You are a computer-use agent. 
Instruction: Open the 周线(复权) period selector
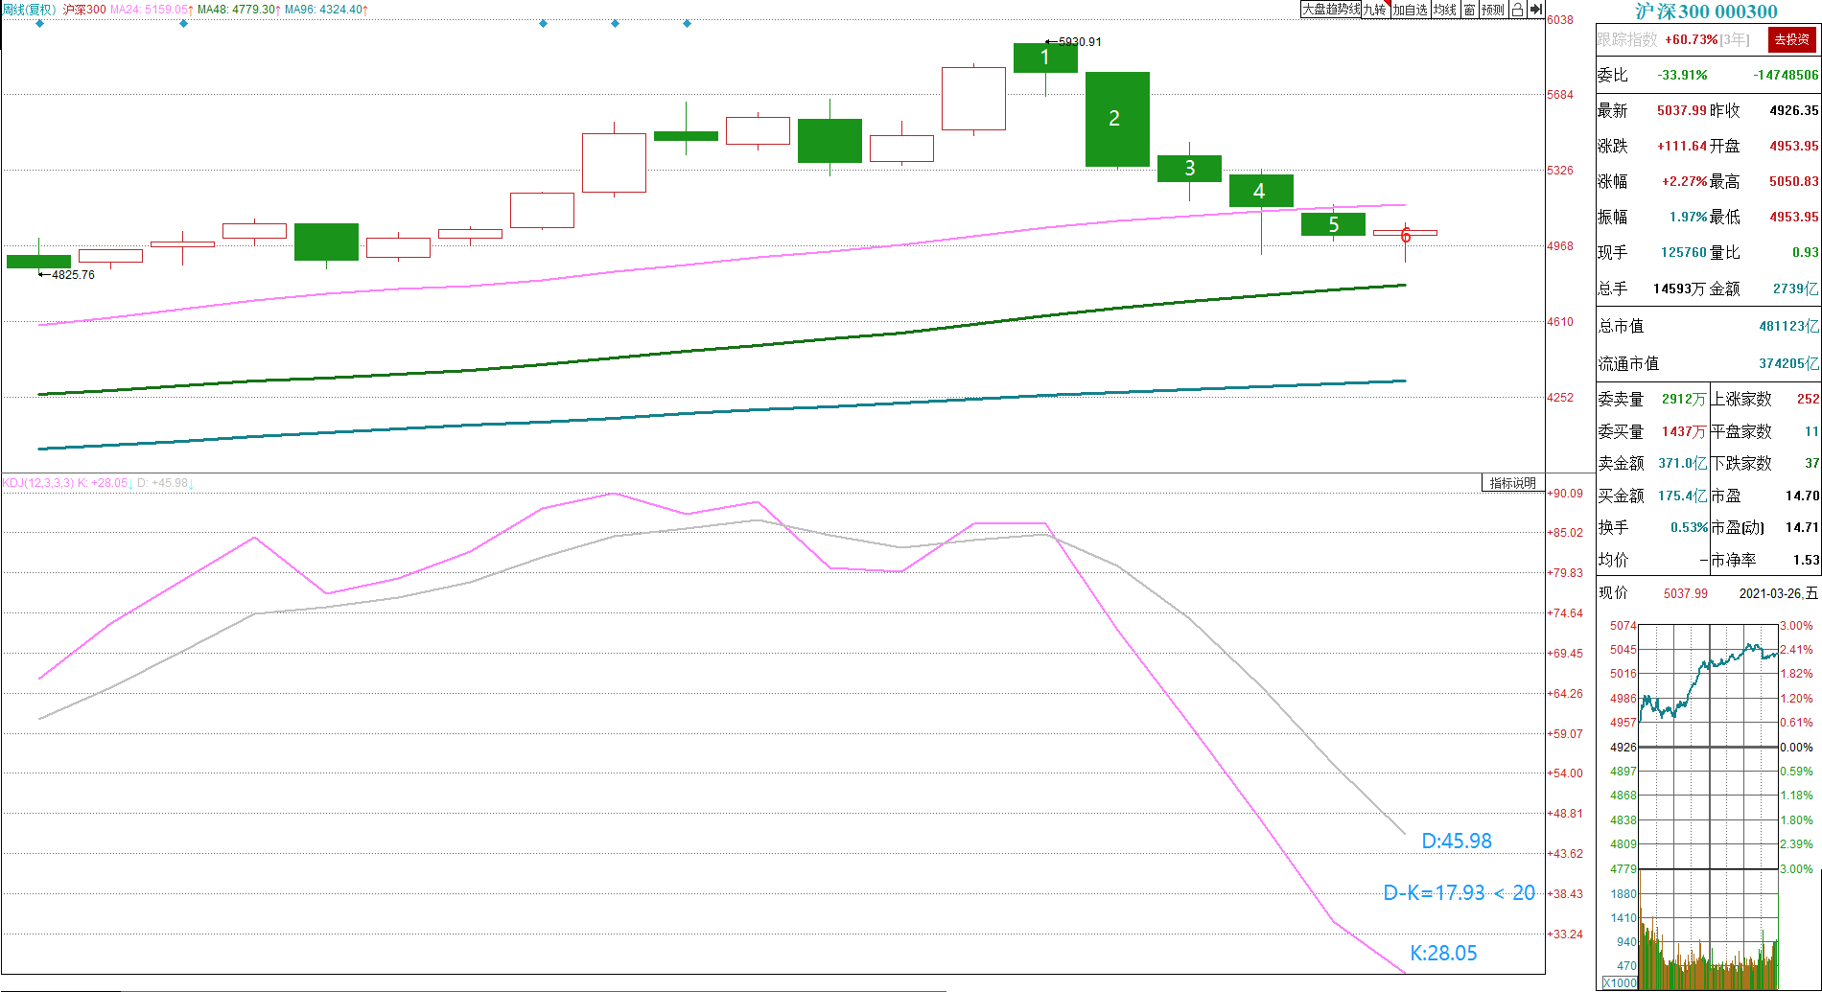(29, 10)
